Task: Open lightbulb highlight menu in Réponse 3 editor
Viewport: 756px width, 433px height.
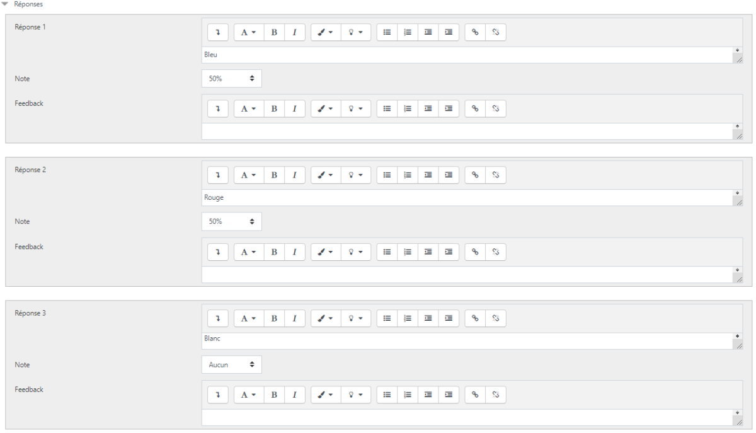Action: 356,318
